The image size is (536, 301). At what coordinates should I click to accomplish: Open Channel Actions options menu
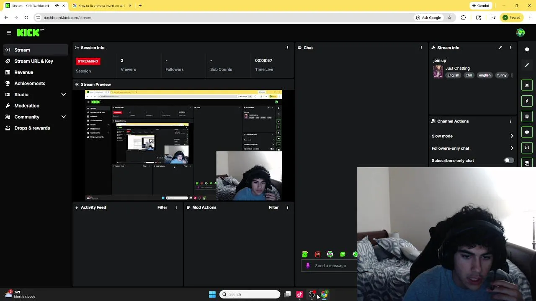510,121
